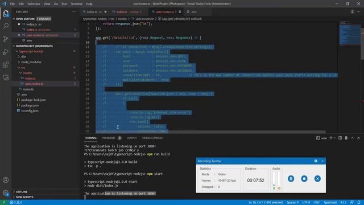Click the Spaces: 4 indentation setting

292,203
